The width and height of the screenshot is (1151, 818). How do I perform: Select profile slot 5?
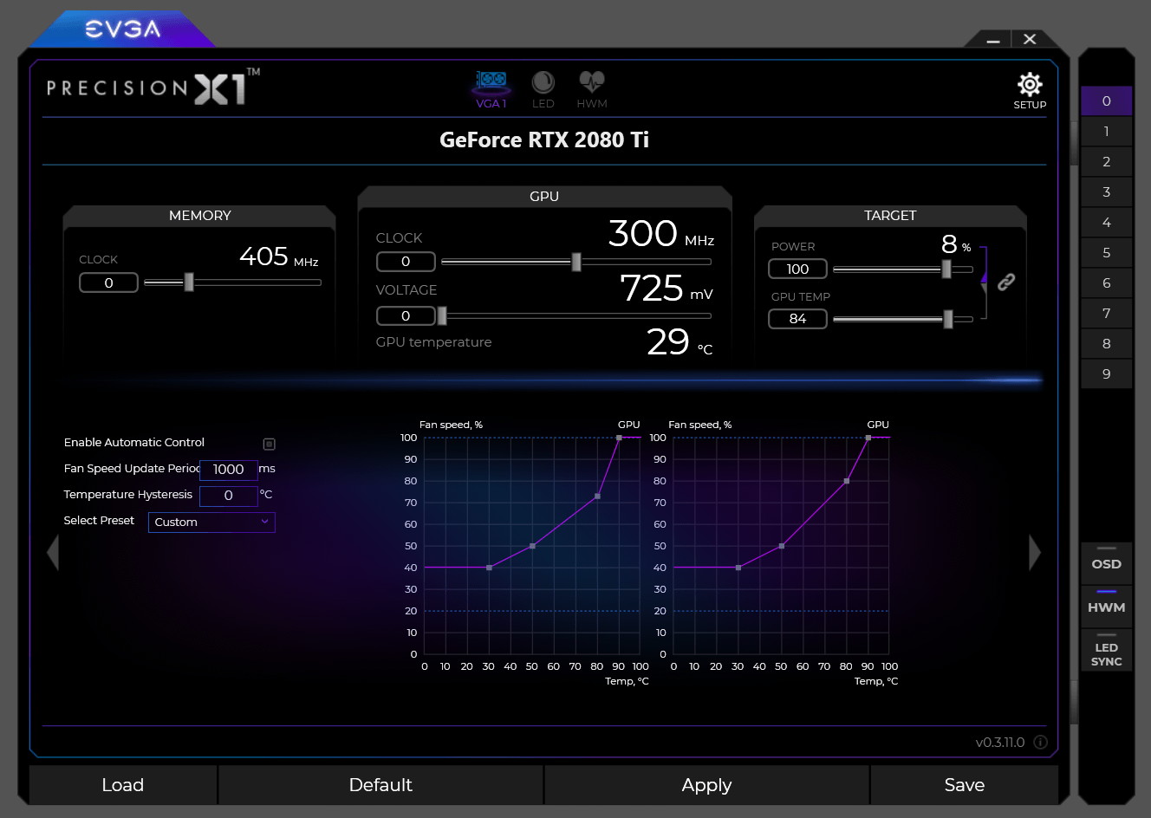(1106, 253)
